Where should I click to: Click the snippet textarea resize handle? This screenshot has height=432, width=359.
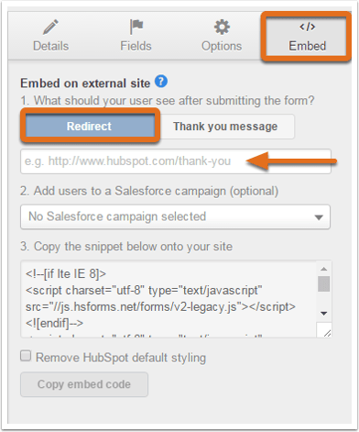(324, 329)
